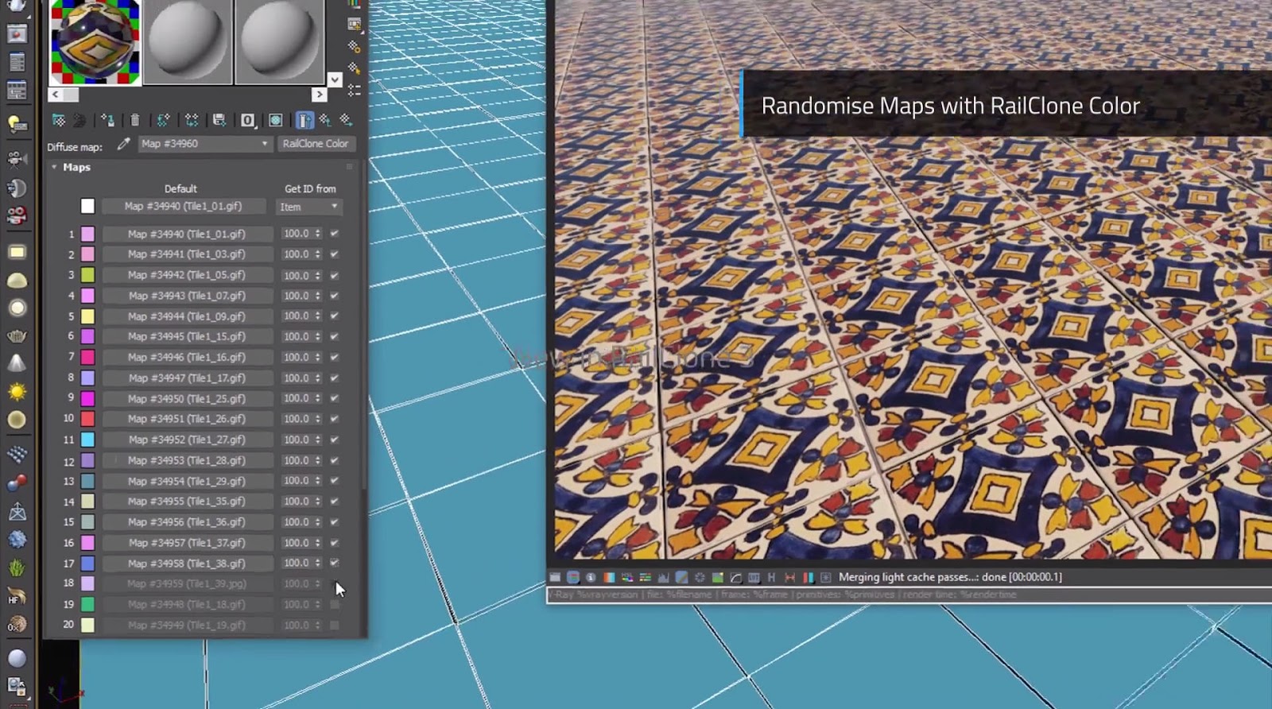The width and height of the screenshot is (1272, 709).
Task: Click the Go to Parent icon
Action: (325, 120)
